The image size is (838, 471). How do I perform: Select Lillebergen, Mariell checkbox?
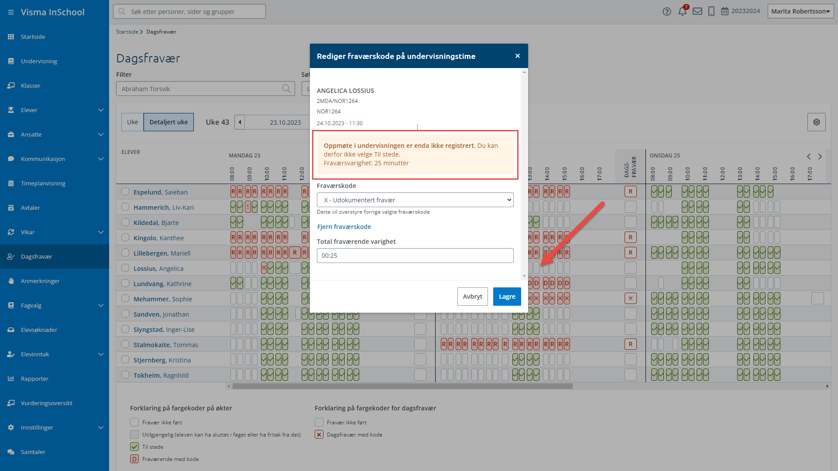[x=125, y=253]
